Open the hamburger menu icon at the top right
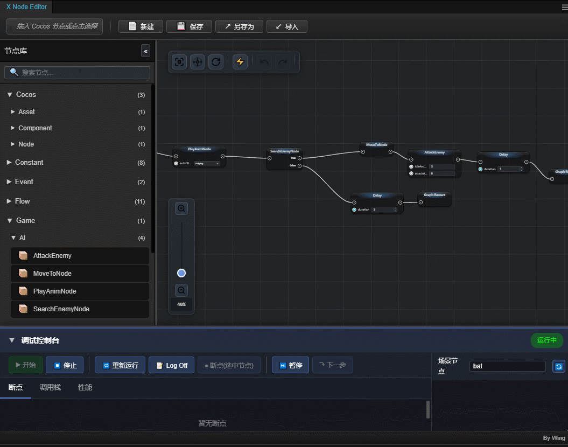 tap(565, 7)
